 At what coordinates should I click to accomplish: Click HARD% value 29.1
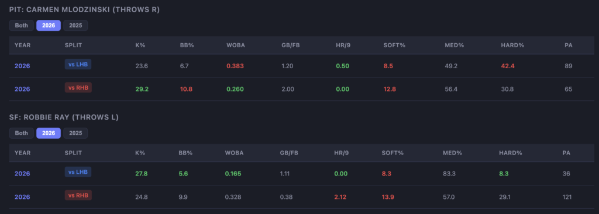click(x=505, y=197)
